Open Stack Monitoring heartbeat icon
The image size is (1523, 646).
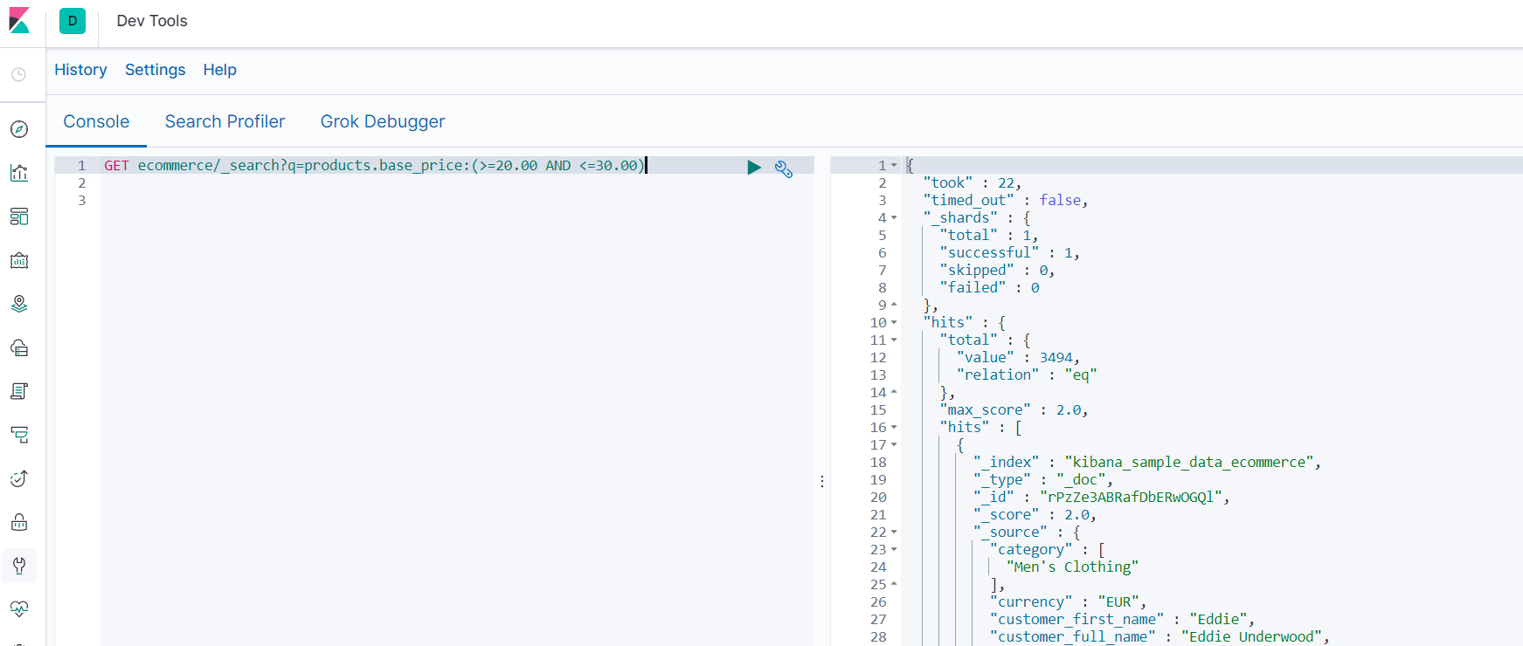(19, 609)
